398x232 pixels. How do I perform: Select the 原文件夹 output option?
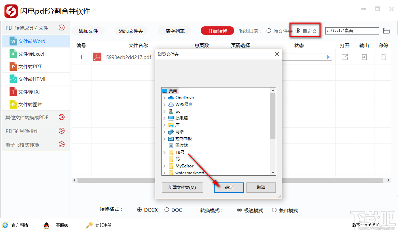[269, 30]
